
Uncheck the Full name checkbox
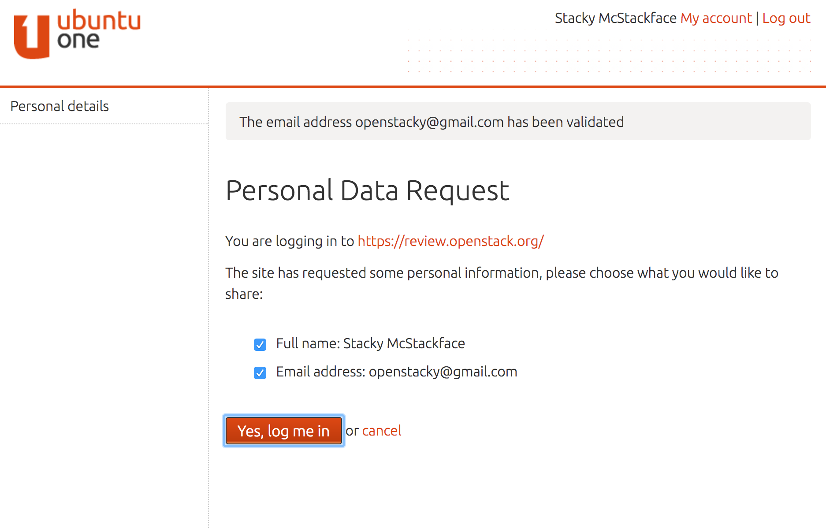[x=260, y=344]
